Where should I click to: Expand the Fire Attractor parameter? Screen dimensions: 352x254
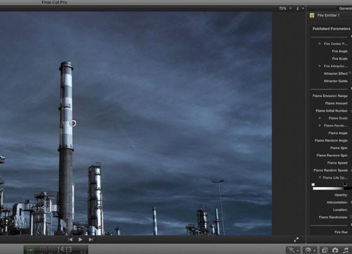(x=320, y=66)
